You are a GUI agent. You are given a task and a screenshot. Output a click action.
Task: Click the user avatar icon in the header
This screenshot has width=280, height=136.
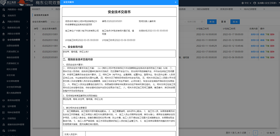point(254,3)
